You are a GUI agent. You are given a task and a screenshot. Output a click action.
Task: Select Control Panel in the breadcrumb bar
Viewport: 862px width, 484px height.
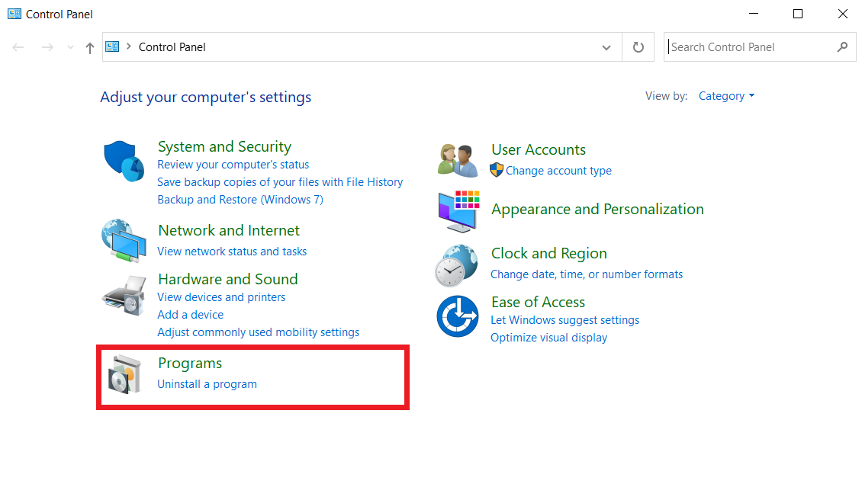(172, 46)
